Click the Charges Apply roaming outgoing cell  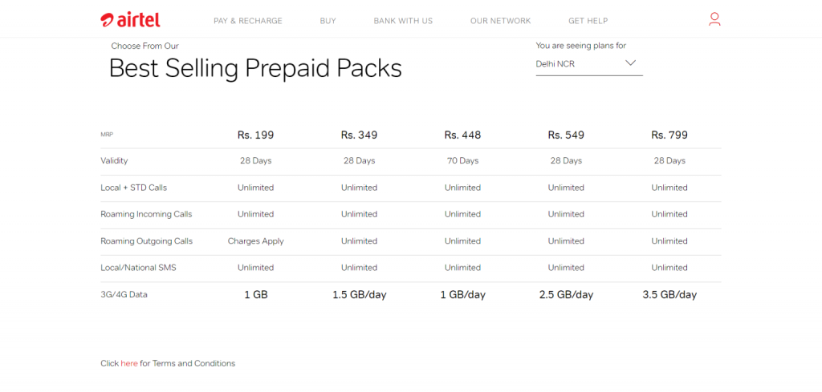255,241
